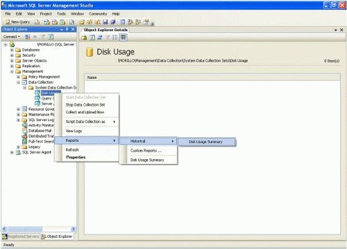Switch to Details view icon in Details toolbar
This screenshot has height=249, width=347.
(124, 37)
